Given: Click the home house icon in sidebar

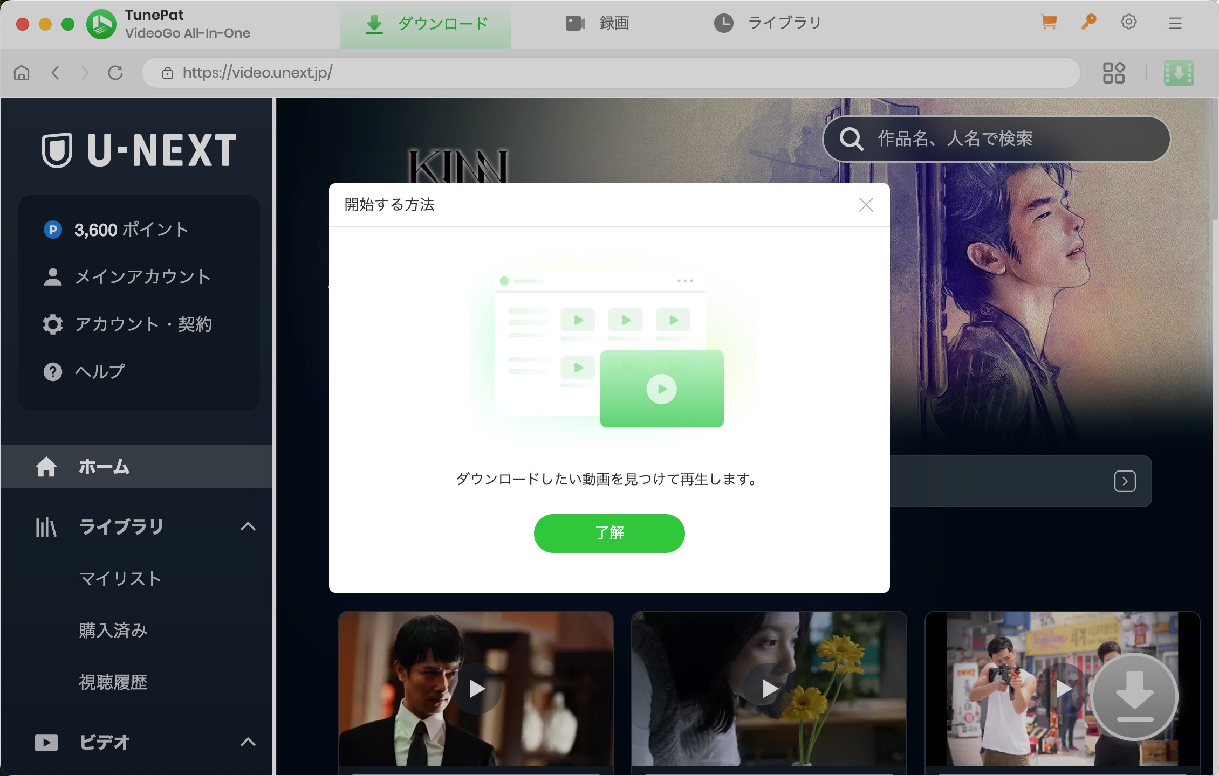Looking at the screenshot, I should coord(46,467).
